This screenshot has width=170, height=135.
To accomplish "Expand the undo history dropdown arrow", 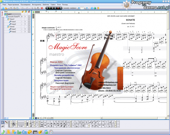I will [25, 8].
